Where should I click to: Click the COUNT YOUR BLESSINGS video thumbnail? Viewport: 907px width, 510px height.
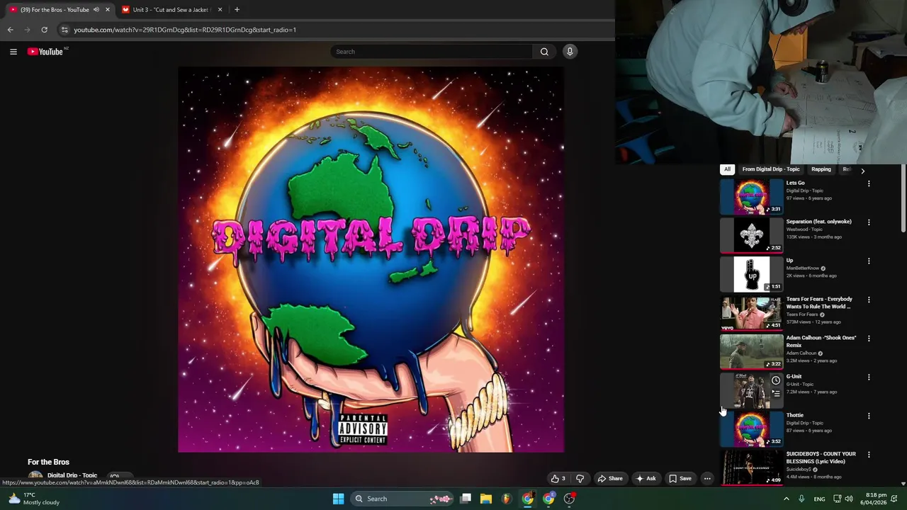(x=751, y=467)
